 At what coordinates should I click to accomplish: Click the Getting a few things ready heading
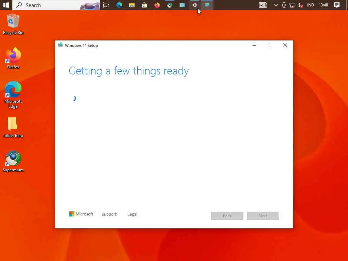pos(129,71)
